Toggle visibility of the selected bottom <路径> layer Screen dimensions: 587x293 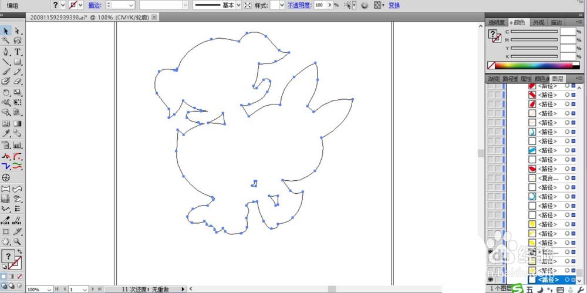pos(490,279)
